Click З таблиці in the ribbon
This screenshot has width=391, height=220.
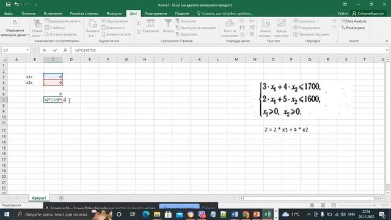[55, 28]
